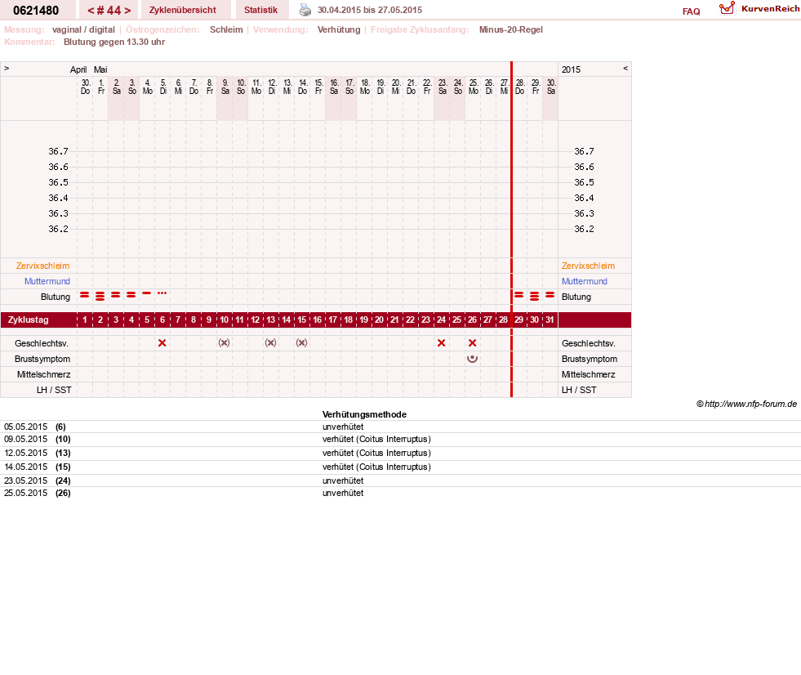
Task: Click the right Zervixschleim row label
Action: click(x=588, y=266)
